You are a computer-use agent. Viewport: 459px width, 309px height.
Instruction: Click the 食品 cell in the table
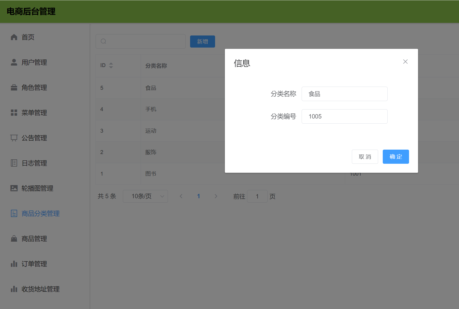pos(151,88)
